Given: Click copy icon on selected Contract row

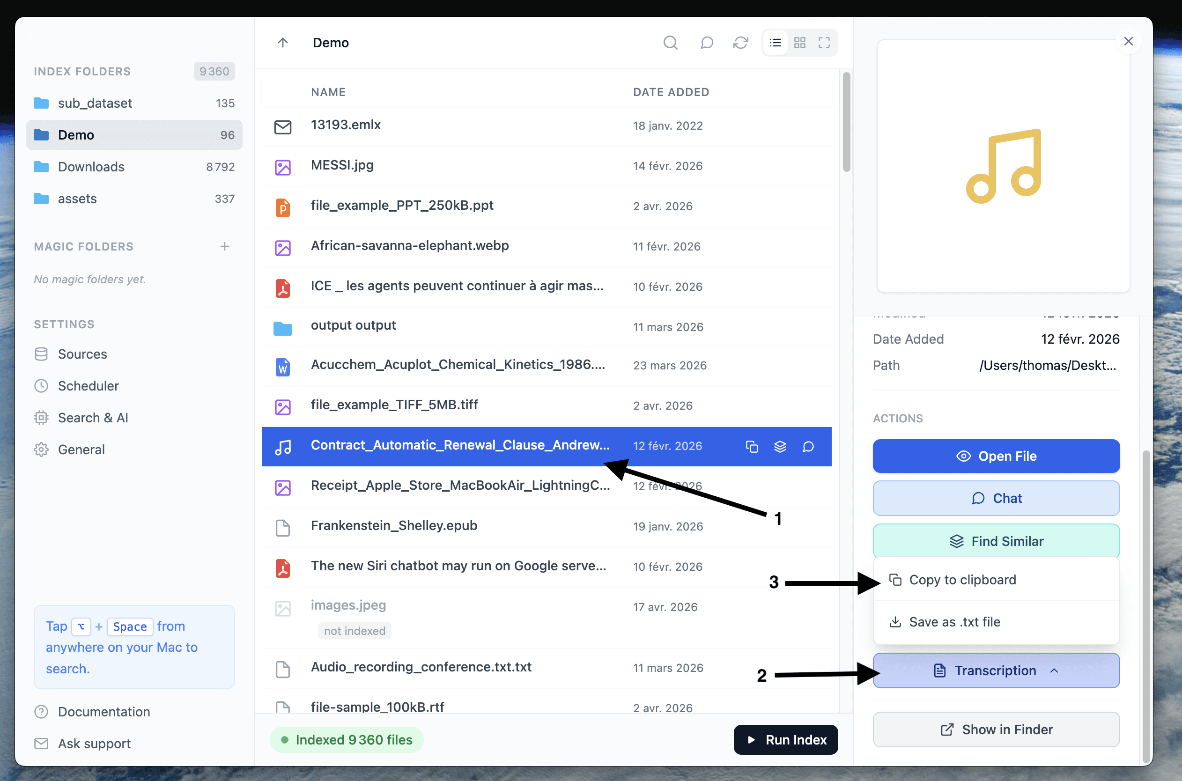Looking at the screenshot, I should coord(752,447).
